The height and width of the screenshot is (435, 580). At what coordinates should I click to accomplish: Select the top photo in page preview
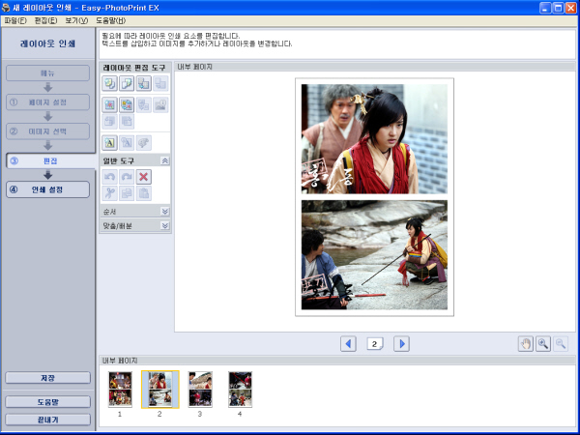tap(374, 139)
